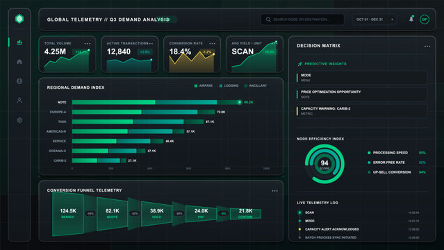Click the 72.8K bar value
Viewport: 444px width, 250px height.
pyautogui.click(x=221, y=112)
